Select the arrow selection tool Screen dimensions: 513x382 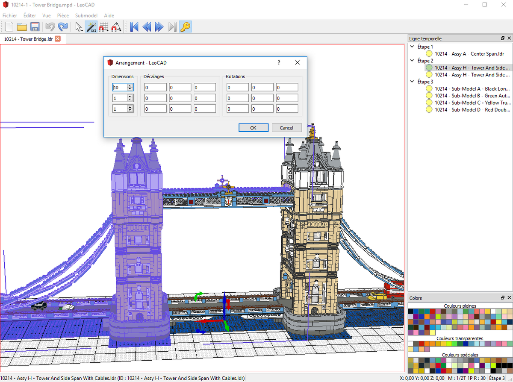tap(79, 27)
